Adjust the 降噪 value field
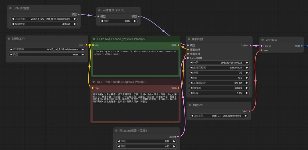This screenshot has width=308, height=150. (x=219, y=93)
